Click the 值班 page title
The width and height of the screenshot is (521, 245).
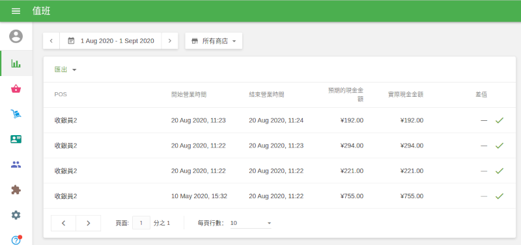tap(42, 11)
